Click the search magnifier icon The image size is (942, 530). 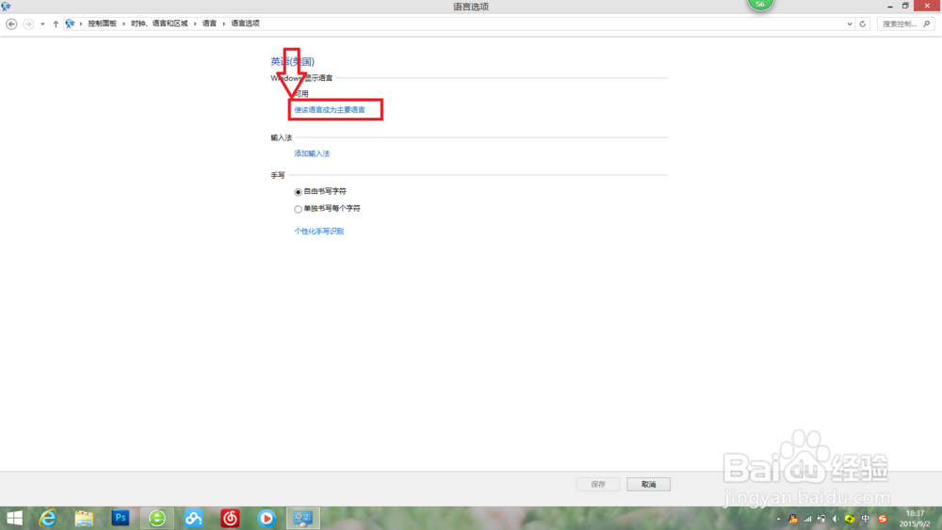tap(926, 24)
